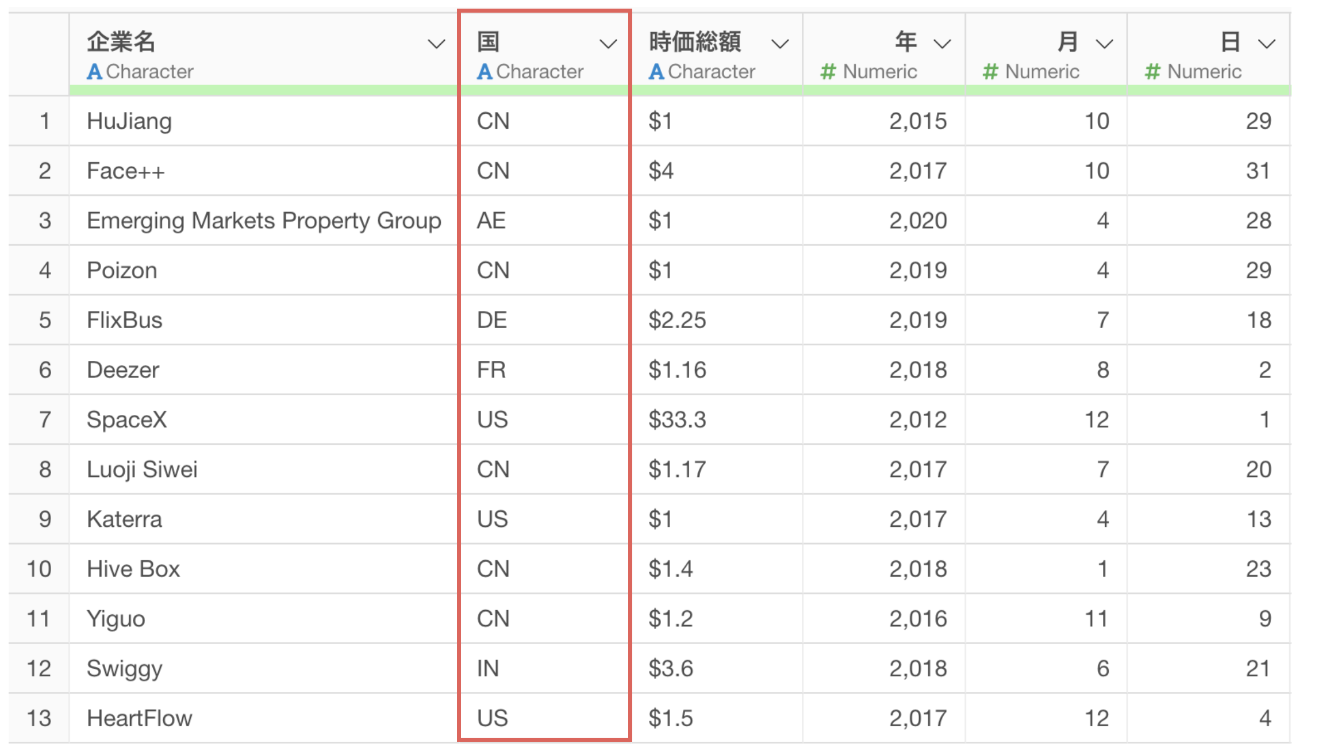Screen dimensions: 1330x755
Task: Select row number 1
Action: coord(39,121)
